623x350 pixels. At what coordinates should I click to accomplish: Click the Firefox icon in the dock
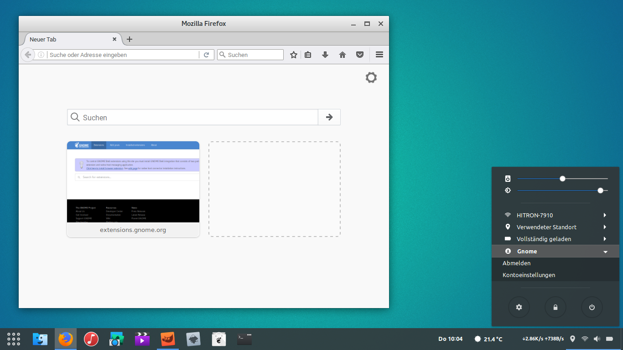[66, 339]
